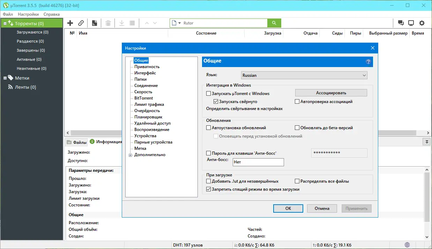Select Загружаются (0) in sidebar
432x249 pixels.
tap(32, 32)
